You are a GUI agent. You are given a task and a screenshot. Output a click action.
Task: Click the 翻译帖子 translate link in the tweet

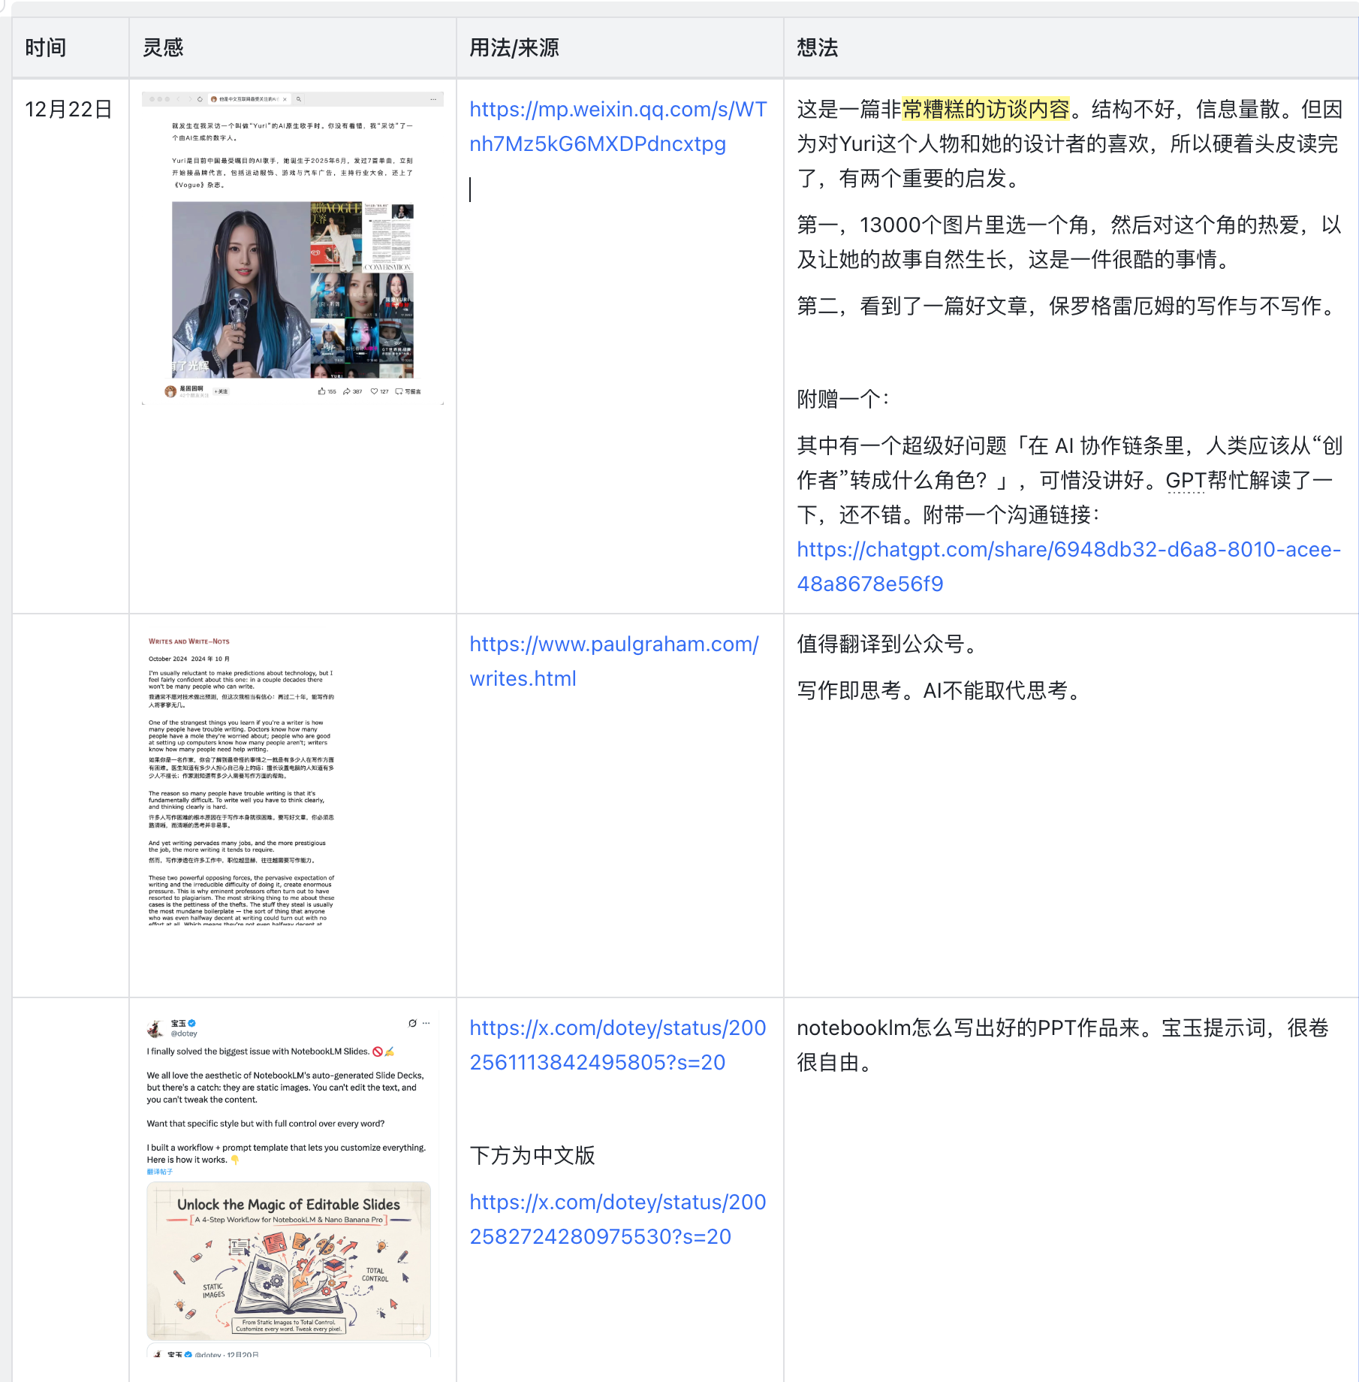coord(160,1172)
